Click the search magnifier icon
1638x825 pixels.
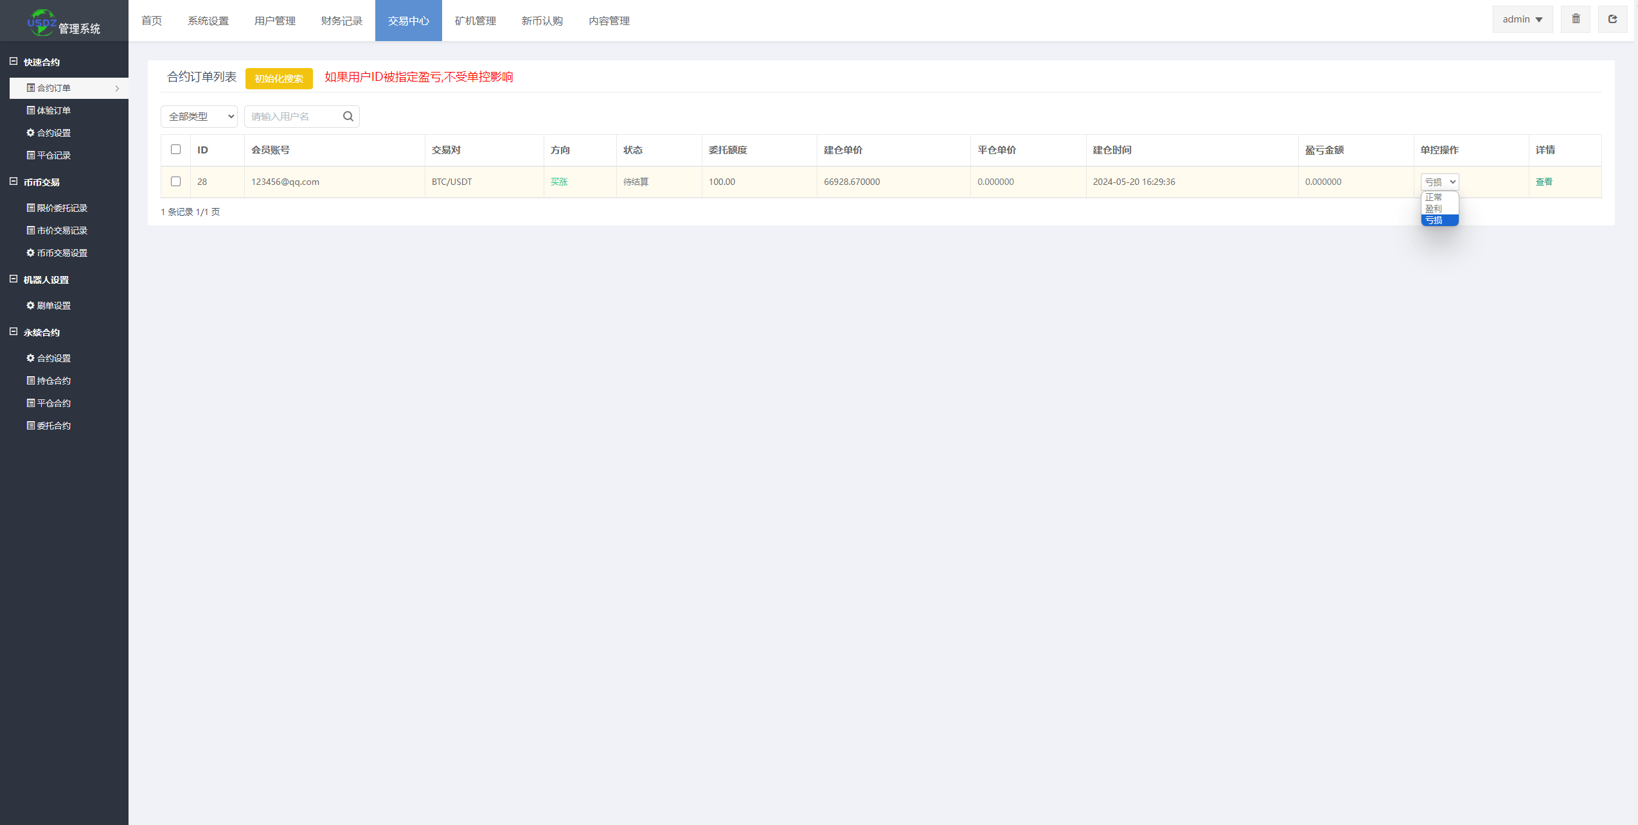[x=348, y=116]
